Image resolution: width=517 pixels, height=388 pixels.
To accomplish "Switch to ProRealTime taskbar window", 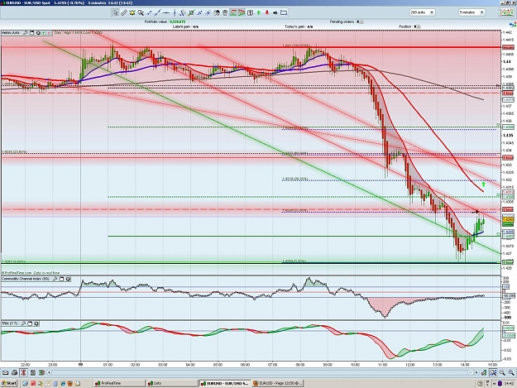I will 119,383.
